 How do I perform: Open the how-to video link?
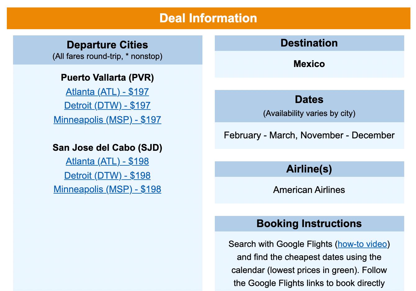362,244
